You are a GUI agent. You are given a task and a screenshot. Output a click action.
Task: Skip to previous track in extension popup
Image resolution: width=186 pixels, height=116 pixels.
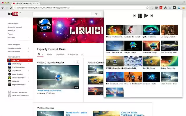134,16
